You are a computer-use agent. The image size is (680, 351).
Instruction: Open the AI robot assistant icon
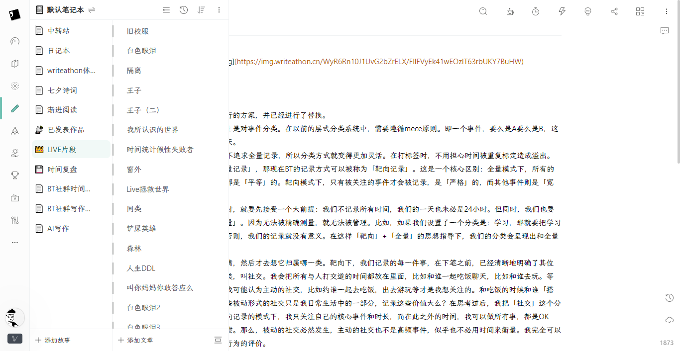pyautogui.click(x=509, y=11)
